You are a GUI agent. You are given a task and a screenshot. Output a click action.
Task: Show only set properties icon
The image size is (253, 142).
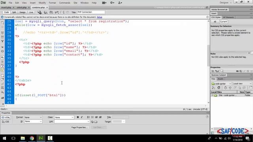221,71
